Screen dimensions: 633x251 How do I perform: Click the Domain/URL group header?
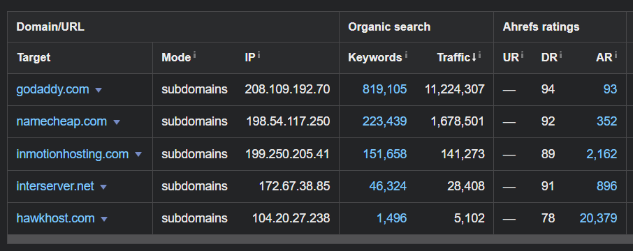[x=50, y=27]
